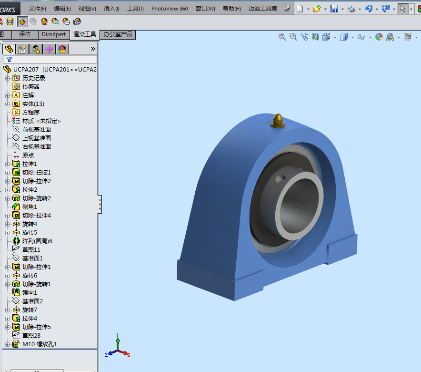Click the View Settings monitor icon
The image size is (421, 372).
[408, 37]
